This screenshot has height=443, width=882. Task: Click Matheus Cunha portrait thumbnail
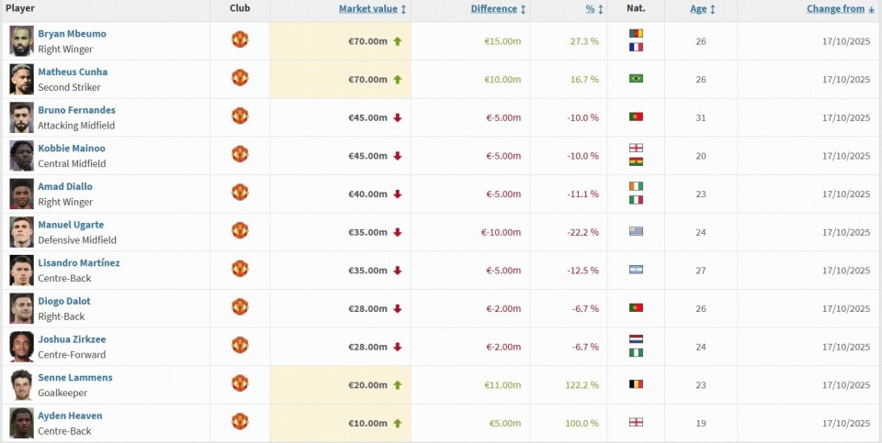coord(21,79)
